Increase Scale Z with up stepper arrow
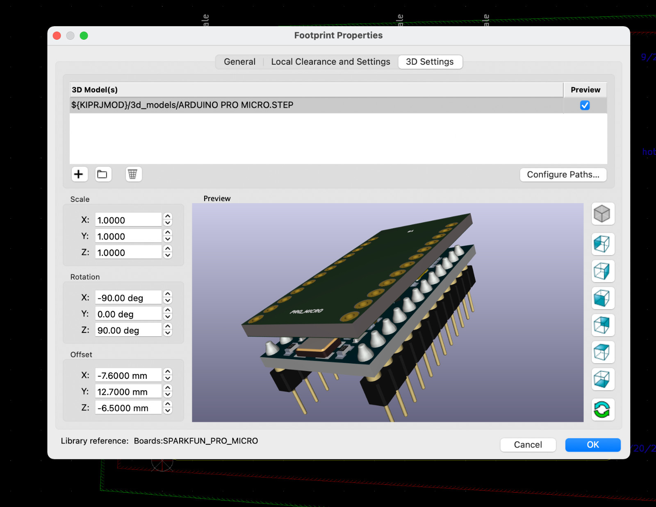The image size is (656, 507). [168, 249]
